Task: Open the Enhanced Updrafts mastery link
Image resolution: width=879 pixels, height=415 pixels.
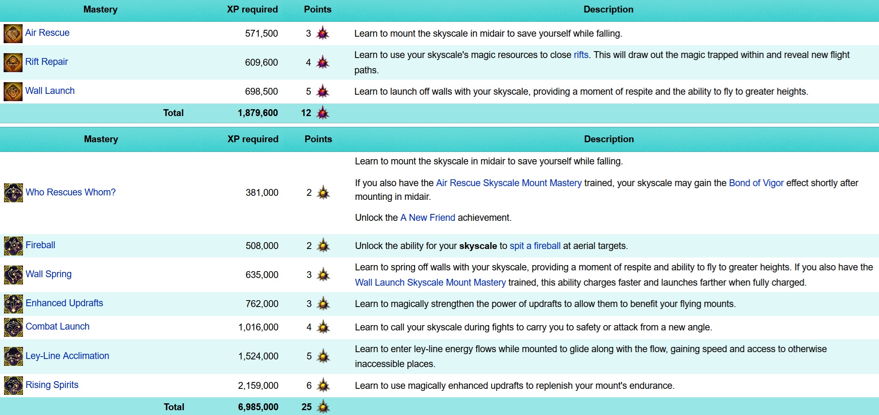Action: coord(64,303)
